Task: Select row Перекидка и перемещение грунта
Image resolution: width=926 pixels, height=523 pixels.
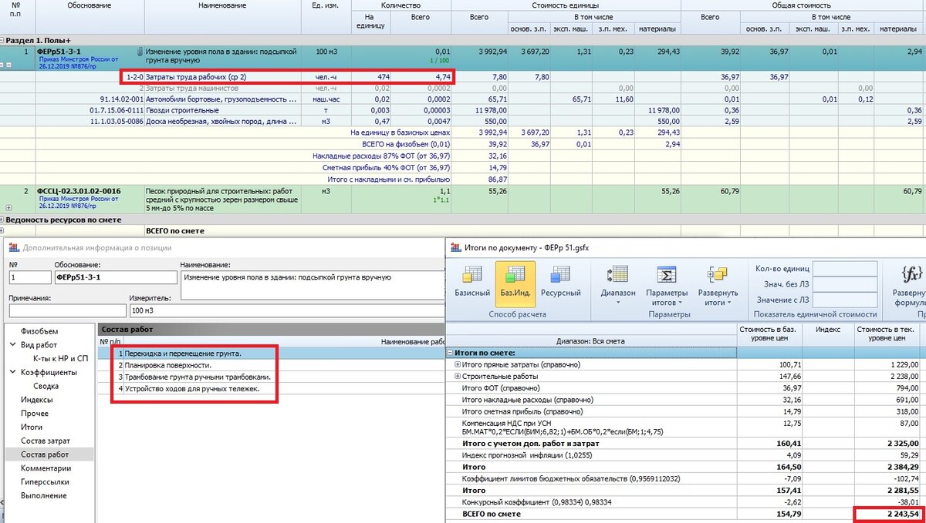Action: (x=271, y=353)
